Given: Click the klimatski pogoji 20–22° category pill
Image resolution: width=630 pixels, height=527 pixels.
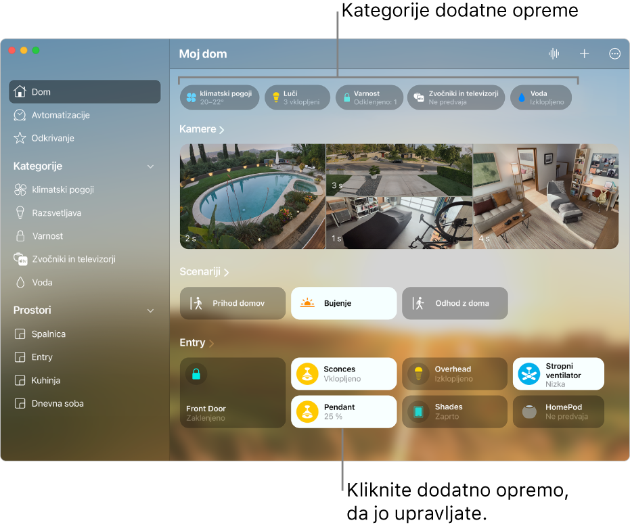Looking at the screenshot, I should tap(219, 97).
